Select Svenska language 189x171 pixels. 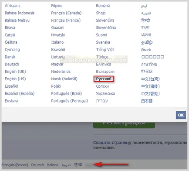coord(103,42)
